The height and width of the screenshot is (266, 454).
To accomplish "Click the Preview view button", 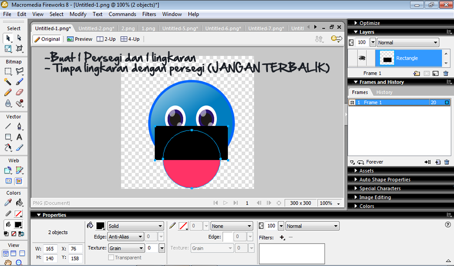I will coord(80,39).
